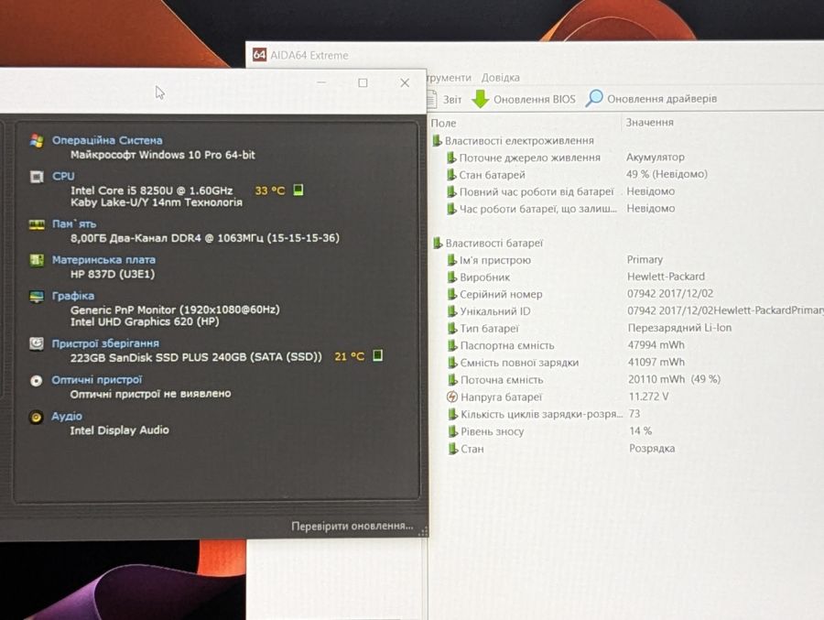The height and width of the screenshot is (620, 824).
Task: Open the Довідка menu in AIDA64
Action: (500, 77)
